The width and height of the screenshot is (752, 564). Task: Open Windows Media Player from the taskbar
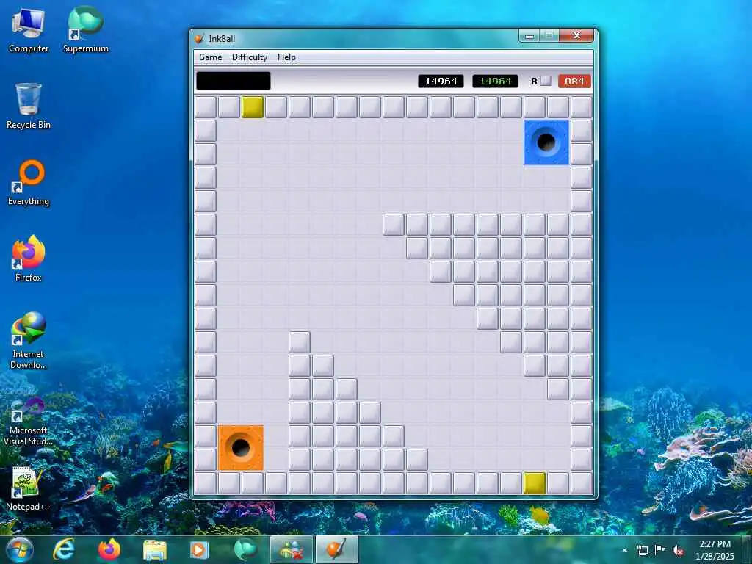[199, 549]
